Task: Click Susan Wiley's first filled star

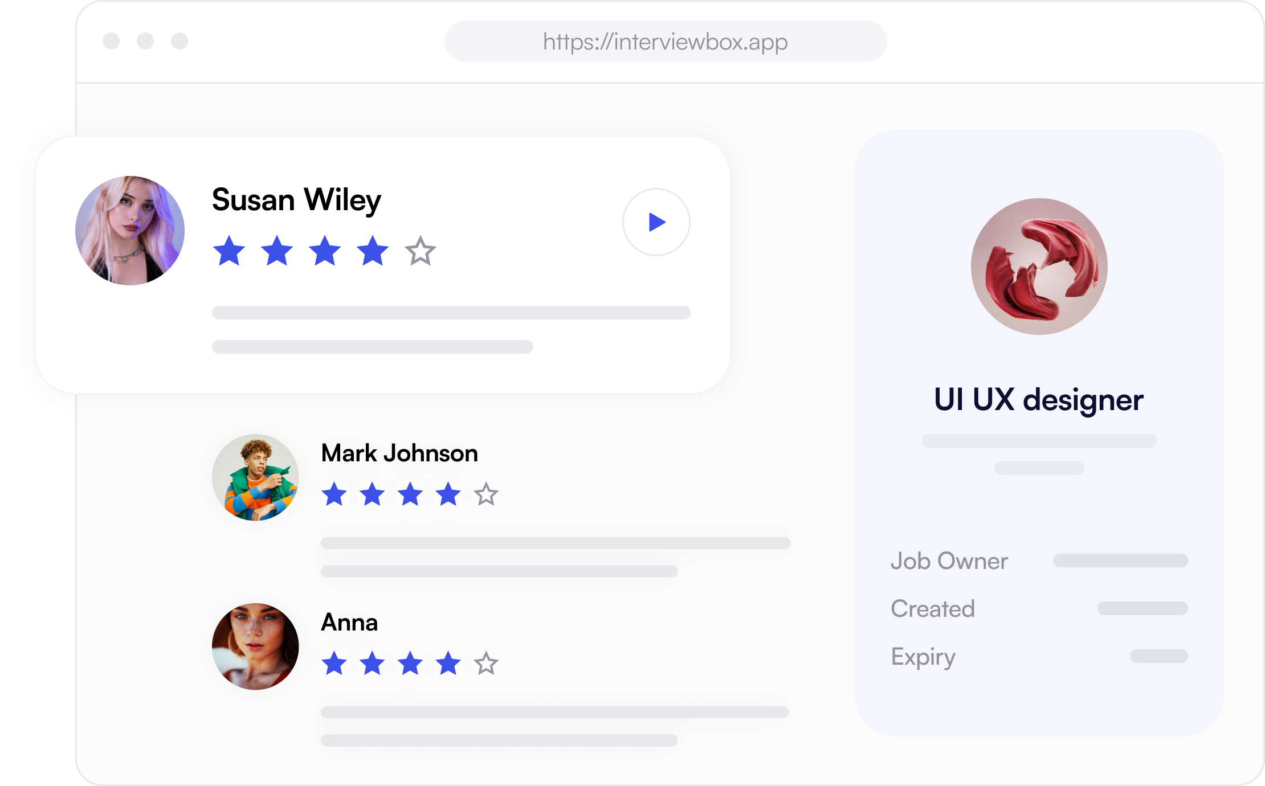Action: (x=229, y=251)
